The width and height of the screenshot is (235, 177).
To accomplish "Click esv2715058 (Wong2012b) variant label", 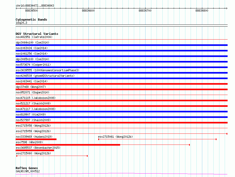I will pos(33,126).
